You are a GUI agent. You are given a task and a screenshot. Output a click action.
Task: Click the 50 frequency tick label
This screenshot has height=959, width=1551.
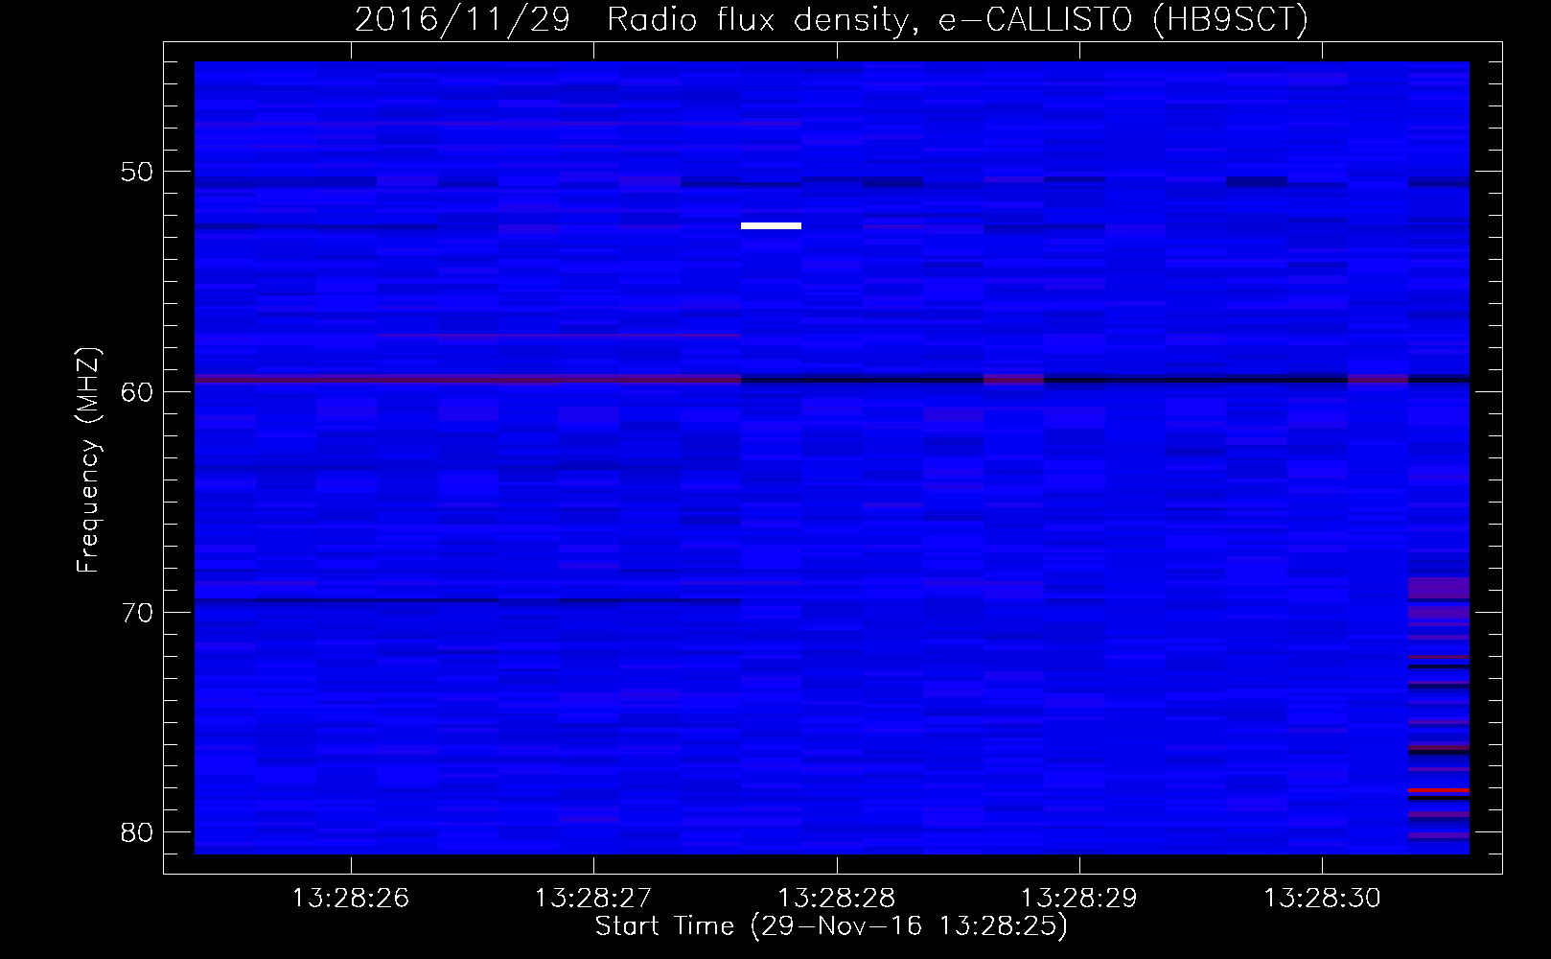coord(137,173)
